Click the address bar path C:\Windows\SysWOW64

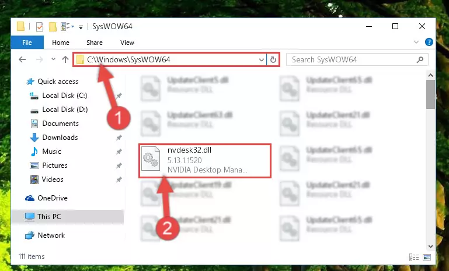click(128, 59)
